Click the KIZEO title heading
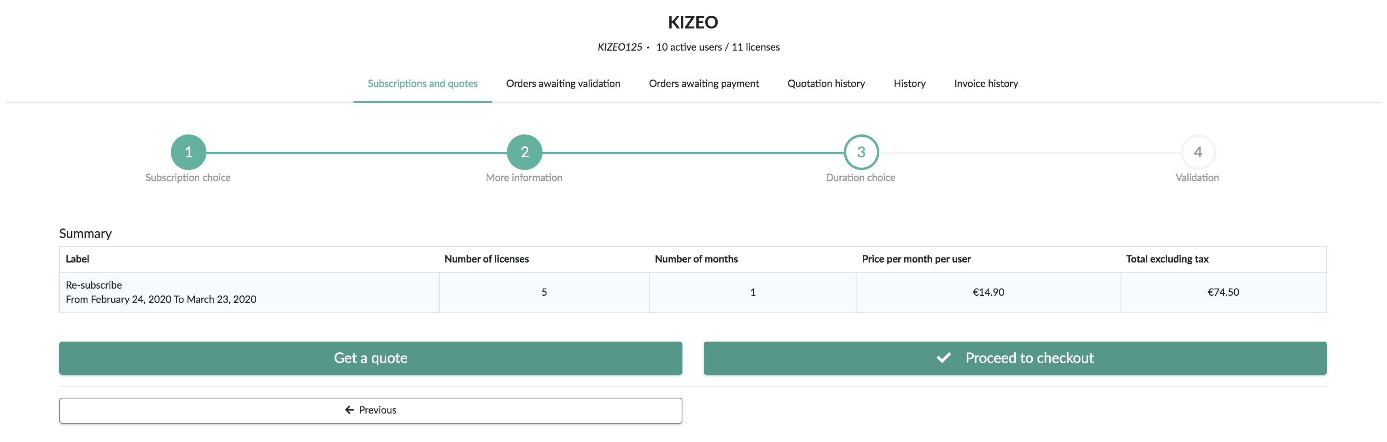Viewport: 1387px width, 442px height. pos(693,23)
